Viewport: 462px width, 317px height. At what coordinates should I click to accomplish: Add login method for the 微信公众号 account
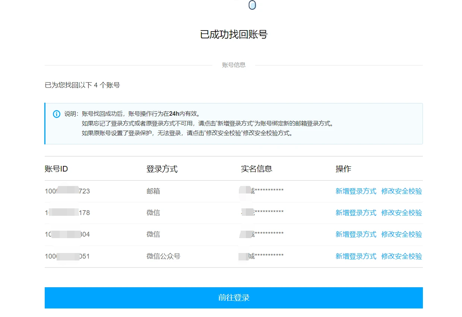point(356,256)
